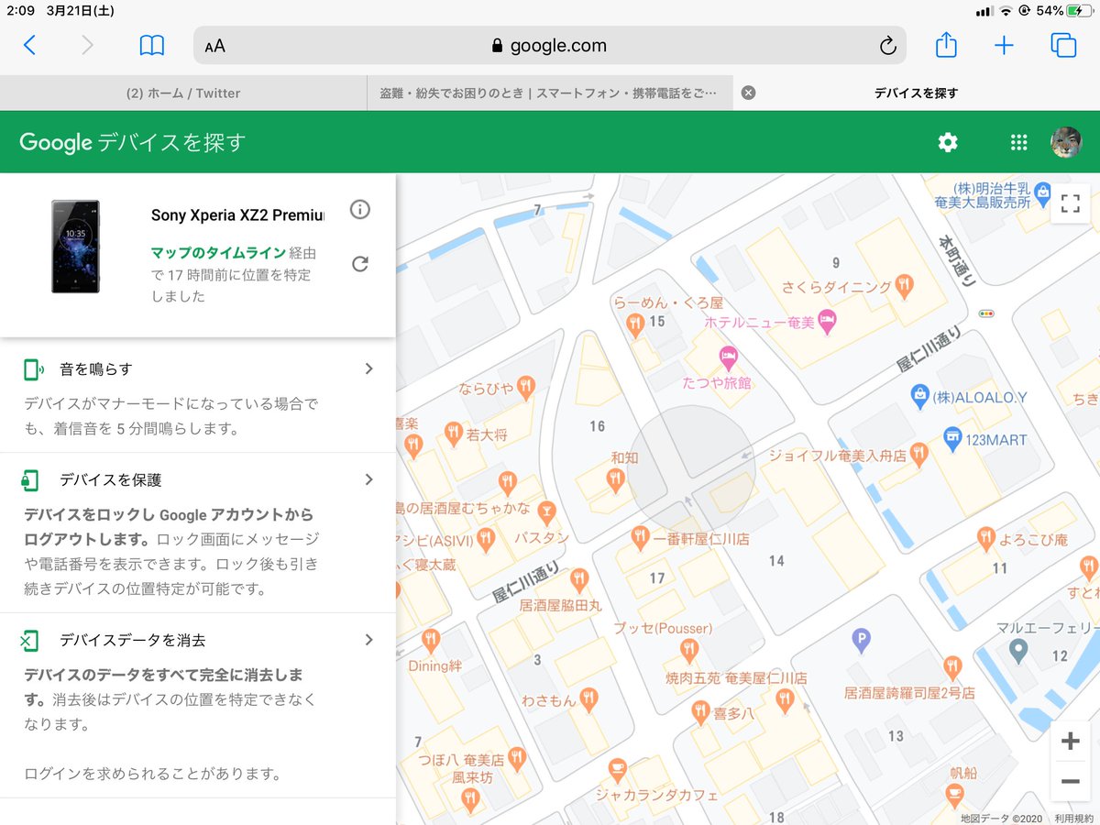The image size is (1100, 825).
Task: Tap the らーめん・くろ屋 restaurant pin
Action: (633, 323)
